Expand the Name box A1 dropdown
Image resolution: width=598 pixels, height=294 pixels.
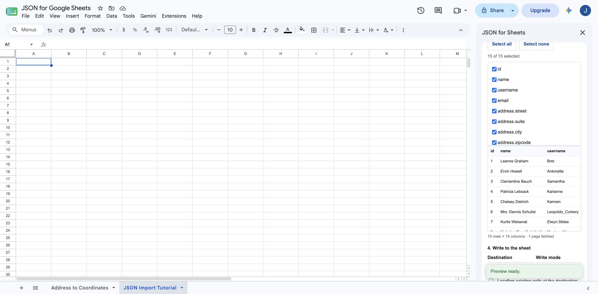(31, 44)
